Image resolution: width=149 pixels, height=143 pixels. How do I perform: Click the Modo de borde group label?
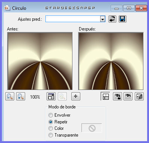click(x=62, y=107)
